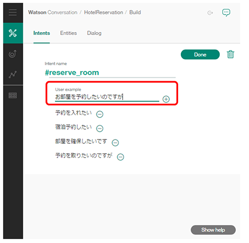Open the analytics graph sidebar icon

pyautogui.click(x=13, y=74)
